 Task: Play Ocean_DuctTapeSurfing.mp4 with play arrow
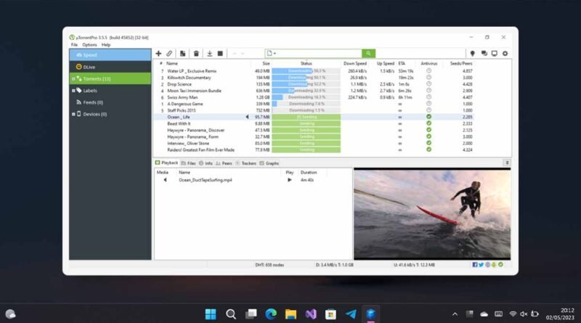(x=289, y=180)
